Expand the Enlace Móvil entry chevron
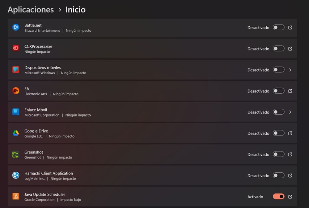309x208 pixels. 290,112
